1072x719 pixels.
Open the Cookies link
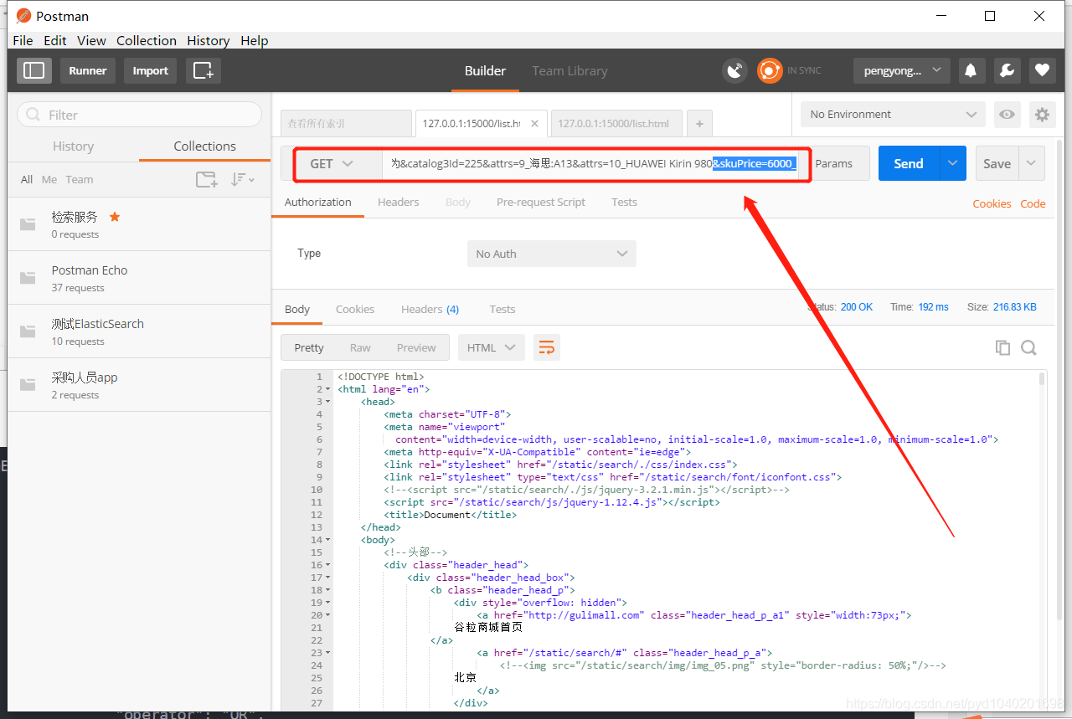(x=992, y=203)
